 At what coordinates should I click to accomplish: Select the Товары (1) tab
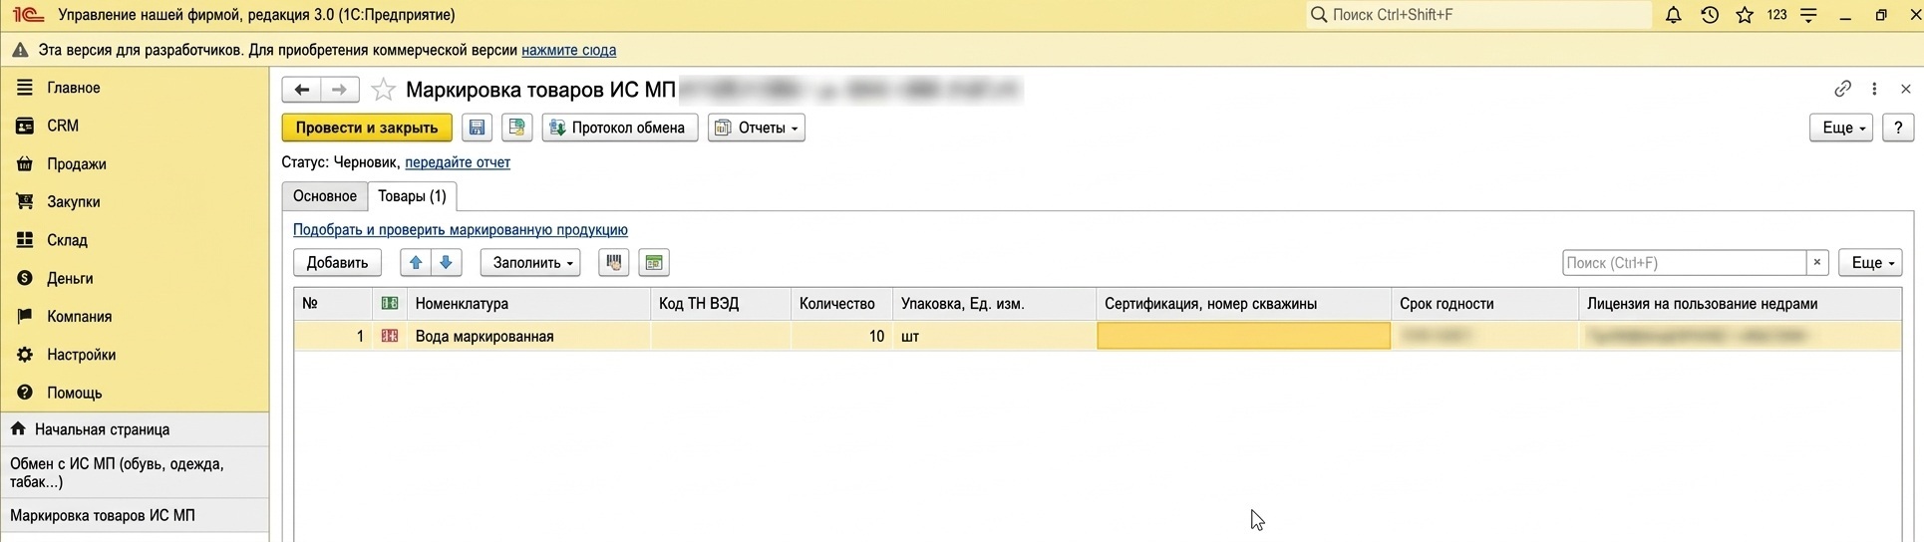click(412, 196)
